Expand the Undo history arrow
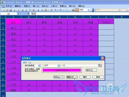Viewport: 129px width, 97px height. click(x=58, y=10)
